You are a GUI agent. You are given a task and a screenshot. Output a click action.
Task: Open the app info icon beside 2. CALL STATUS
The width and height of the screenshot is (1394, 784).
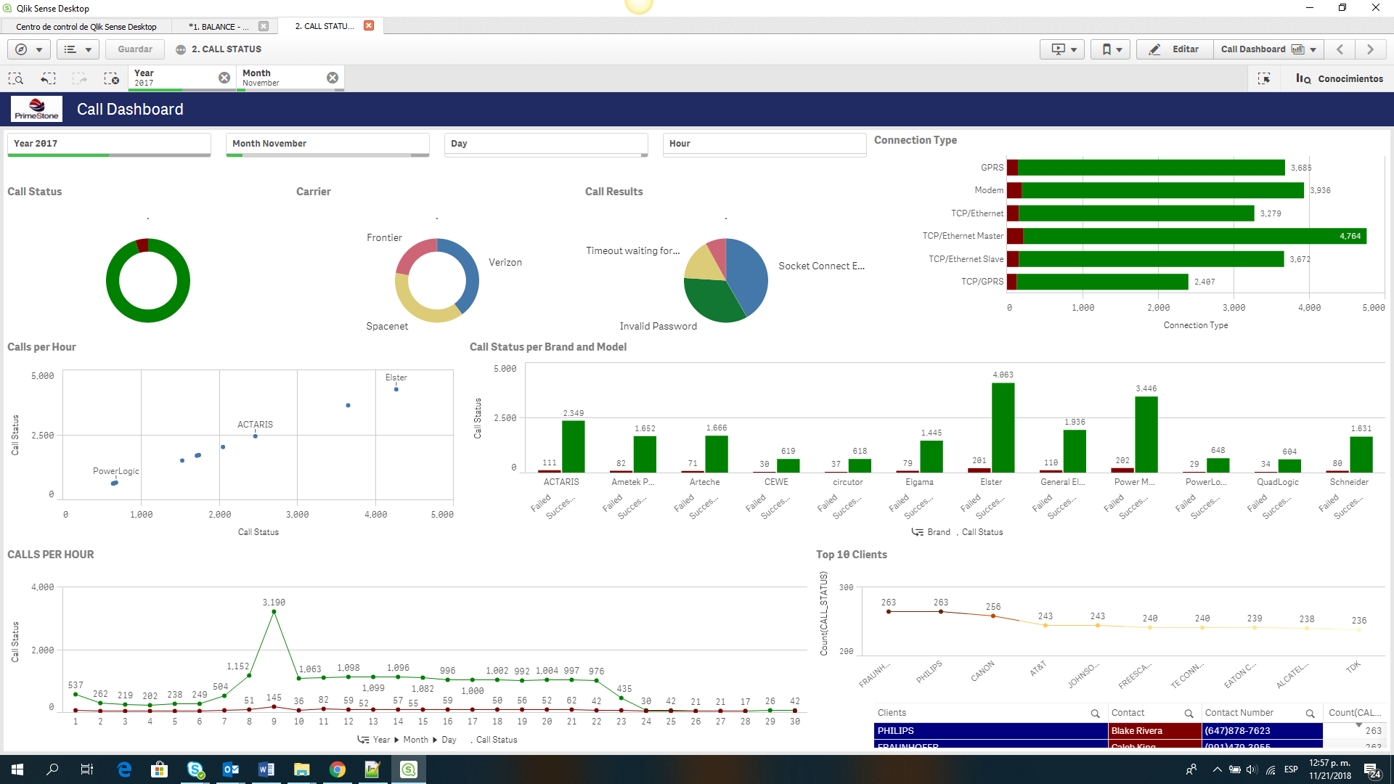(181, 49)
